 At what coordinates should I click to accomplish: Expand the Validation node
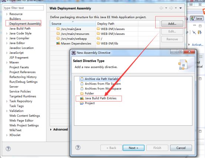[7, 111]
